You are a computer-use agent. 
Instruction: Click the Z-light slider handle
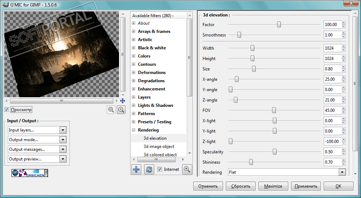pyautogui.click(x=231, y=141)
